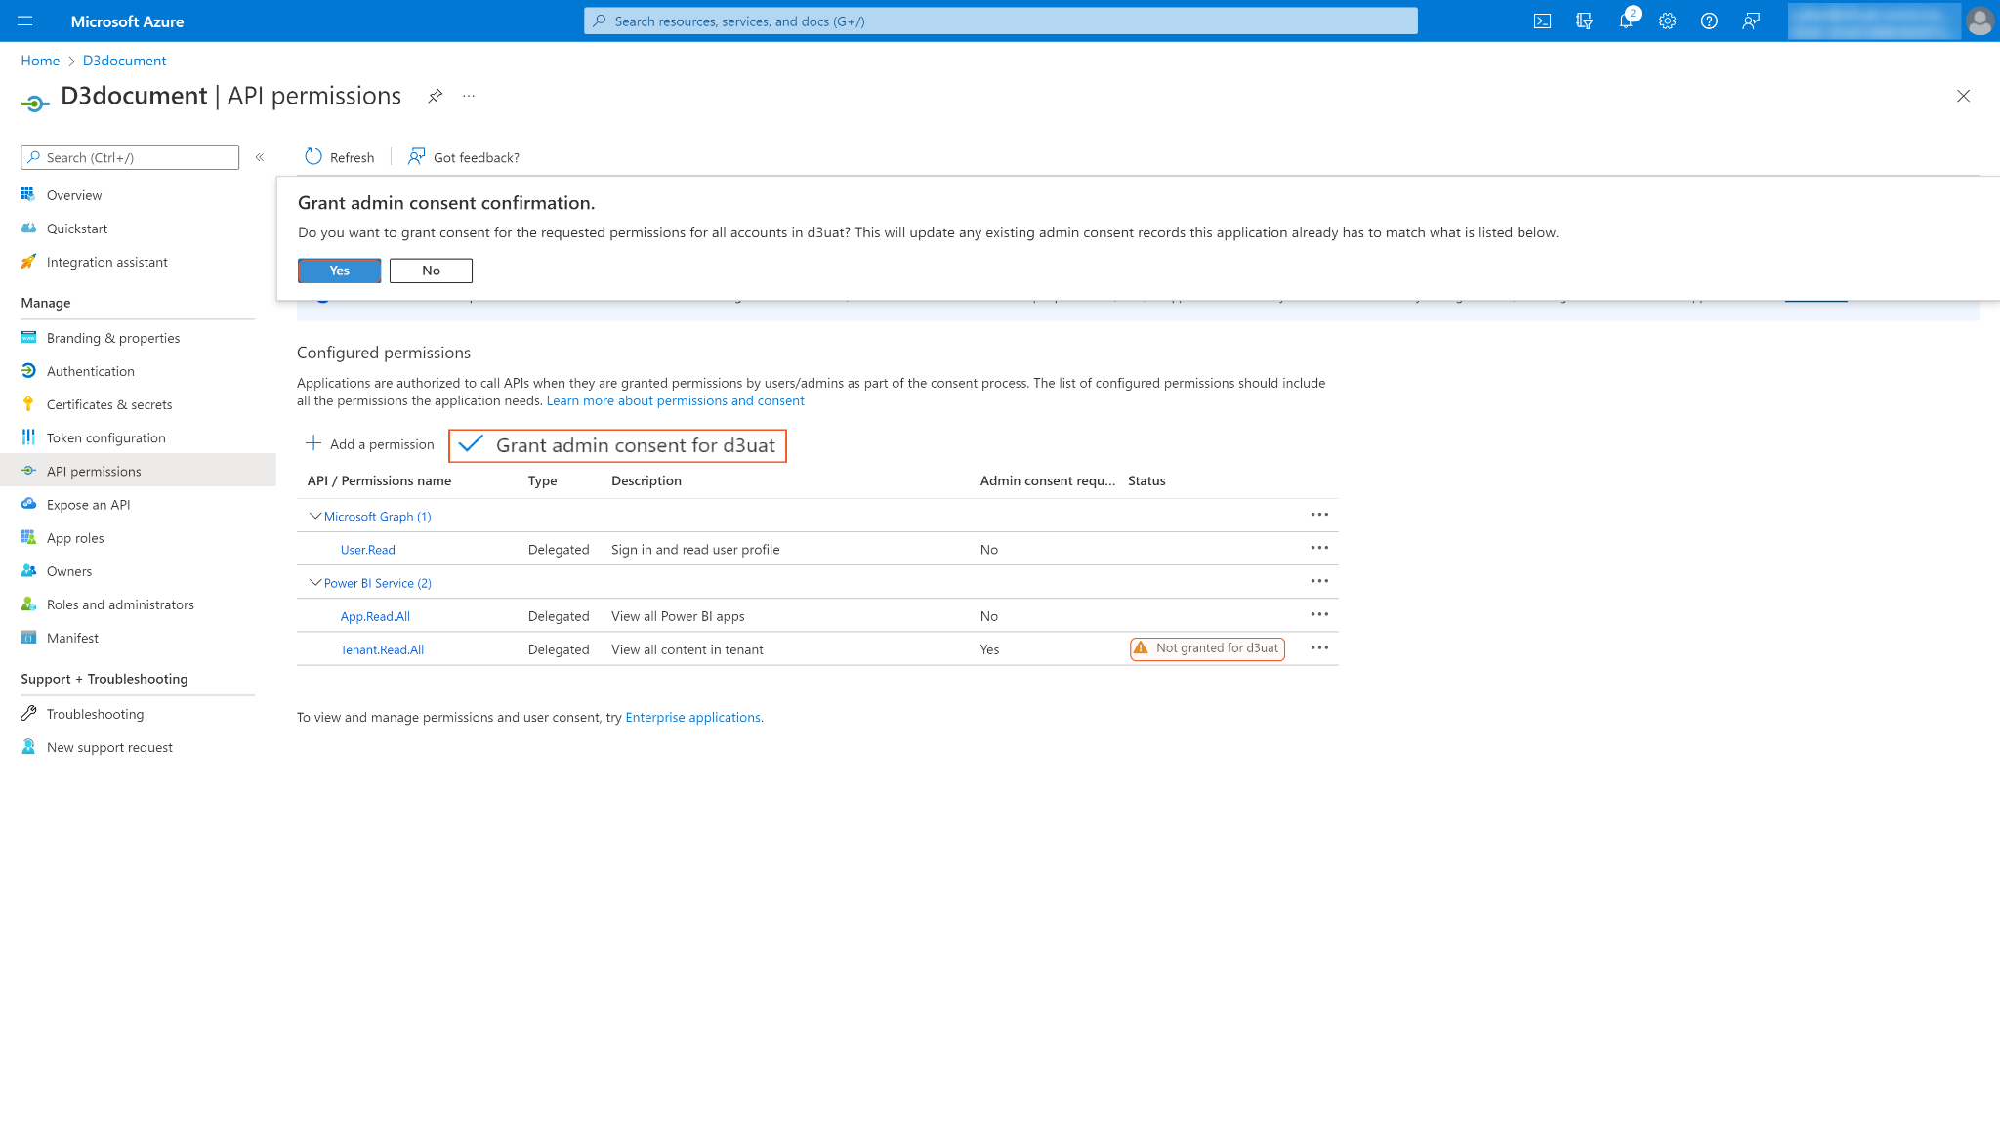The width and height of the screenshot is (2000, 1125).
Task: Open the notifications bell icon
Action: (x=1625, y=21)
